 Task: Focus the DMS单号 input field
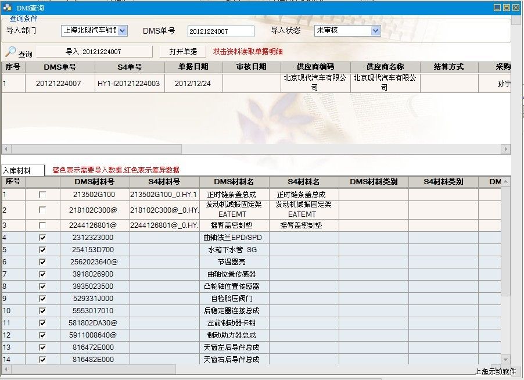[x=221, y=31]
